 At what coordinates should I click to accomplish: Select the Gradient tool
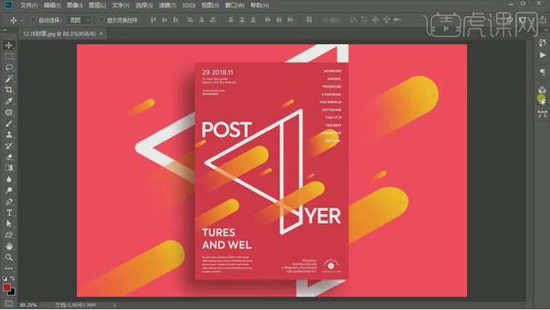pos(9,168)
